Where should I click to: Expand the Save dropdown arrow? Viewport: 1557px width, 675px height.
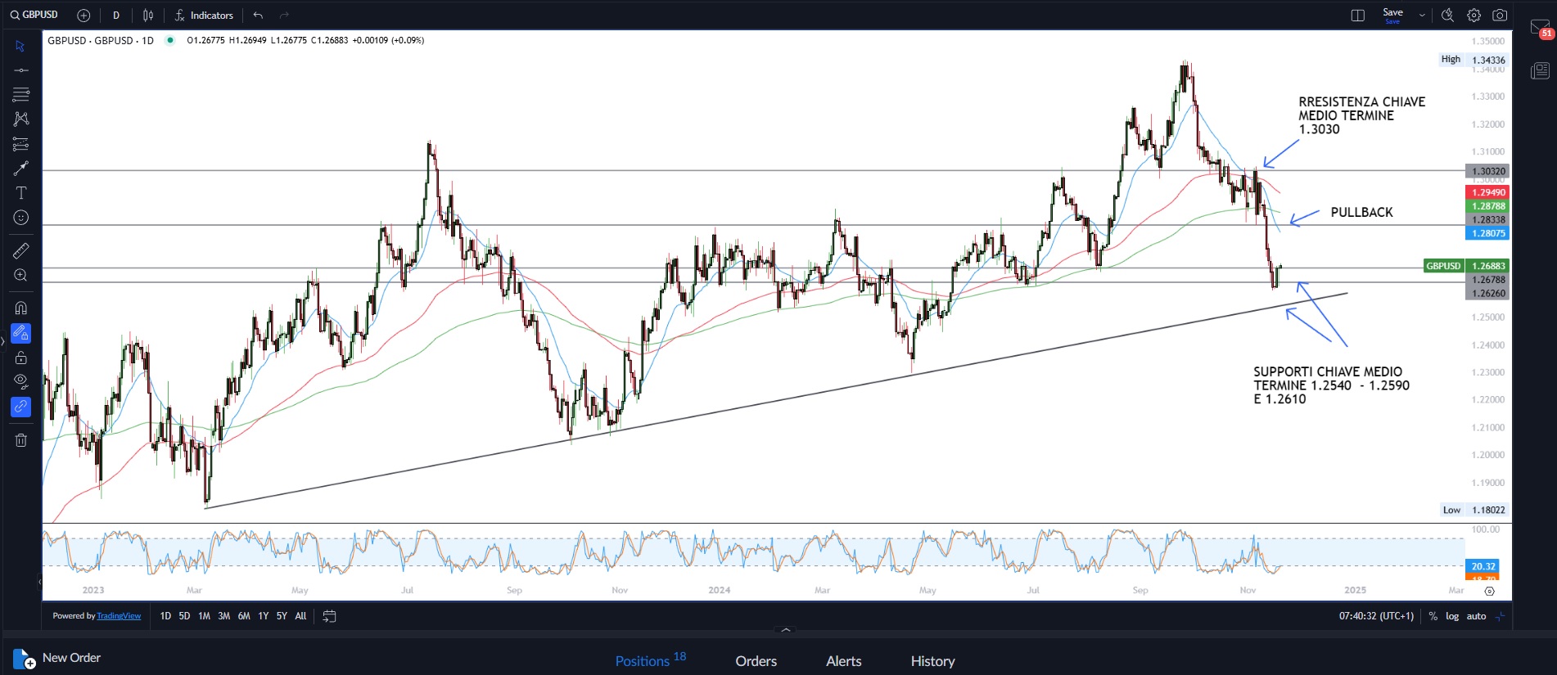pos(1422,16)
